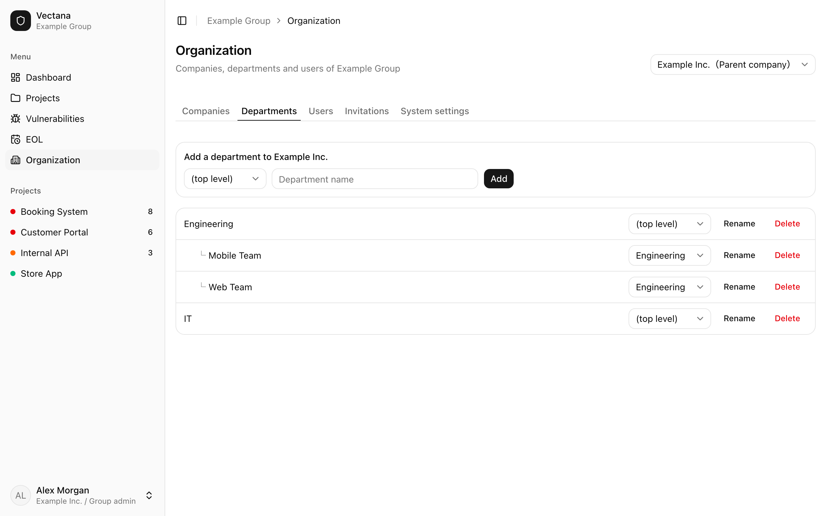Go to Vulnerabilities in the menu

[82, 119]
